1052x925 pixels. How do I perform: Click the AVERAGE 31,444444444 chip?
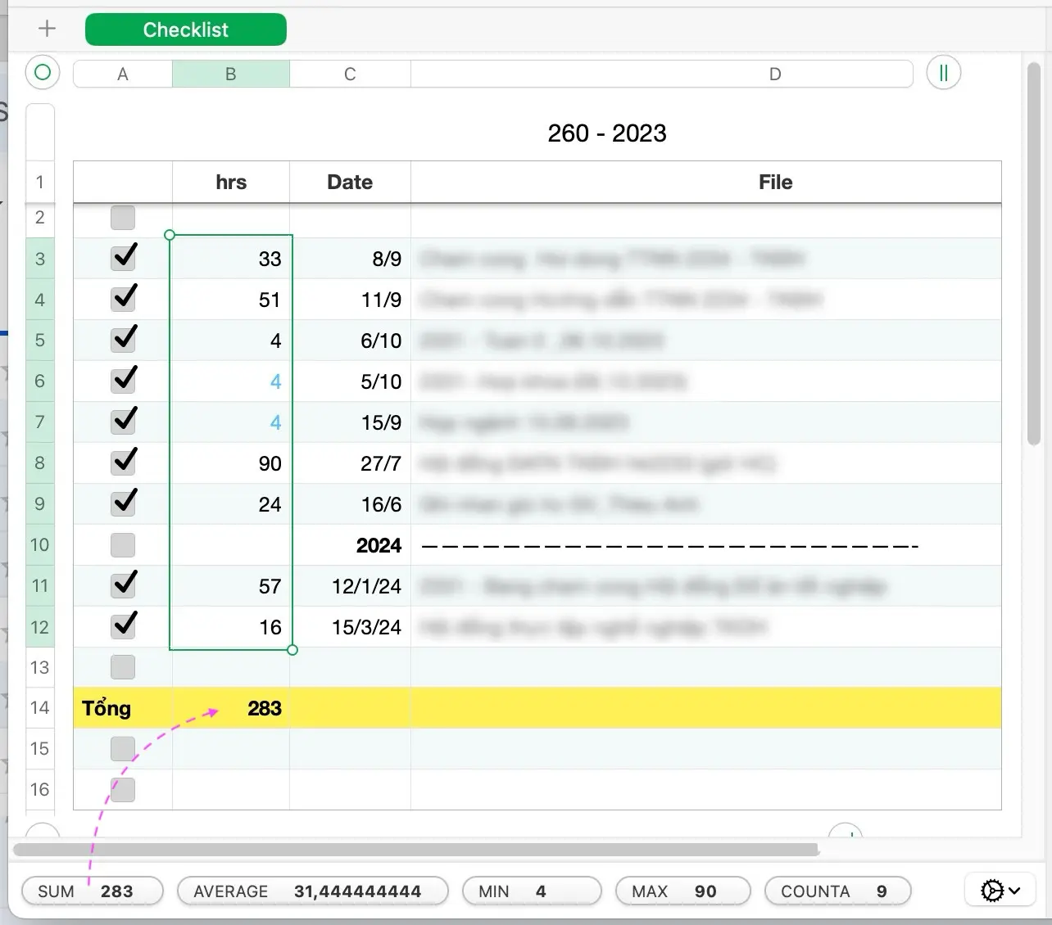point(313,891)
